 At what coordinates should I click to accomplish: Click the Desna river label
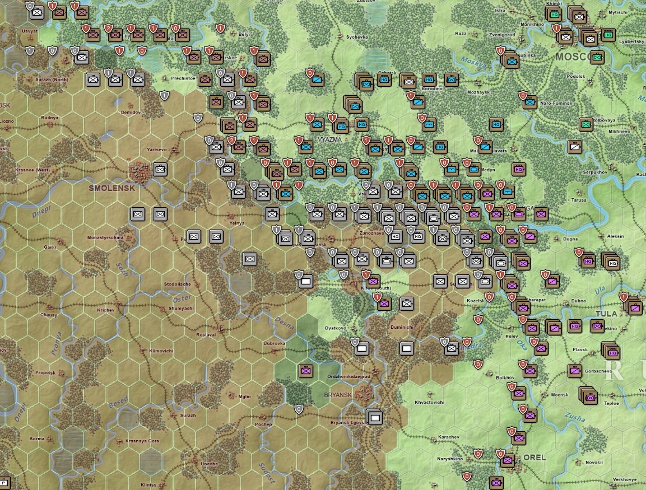click(285, 323)
